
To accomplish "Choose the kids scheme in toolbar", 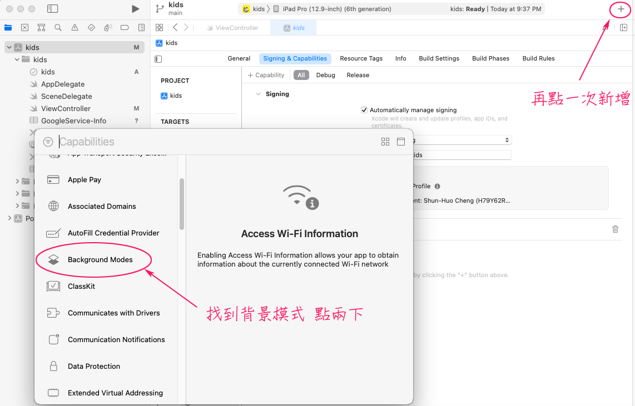I will coord(254,9).
